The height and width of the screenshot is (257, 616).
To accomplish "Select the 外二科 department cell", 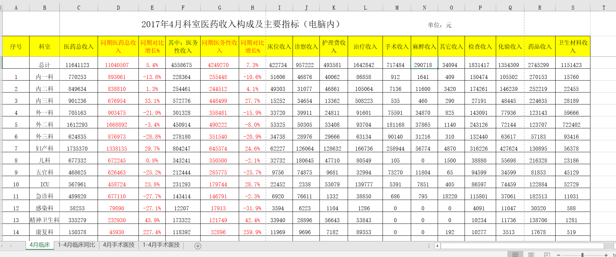I will pyautogui.click(x=44, y=122).
